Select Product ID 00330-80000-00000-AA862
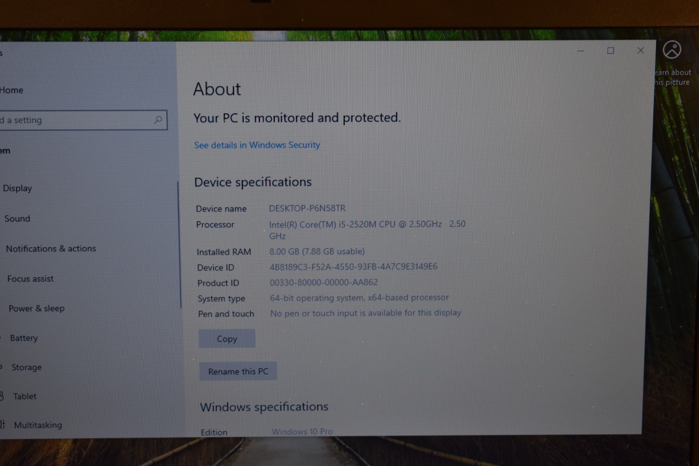Image resolution: width=699 pixels, height=466 pixels. 324,282
